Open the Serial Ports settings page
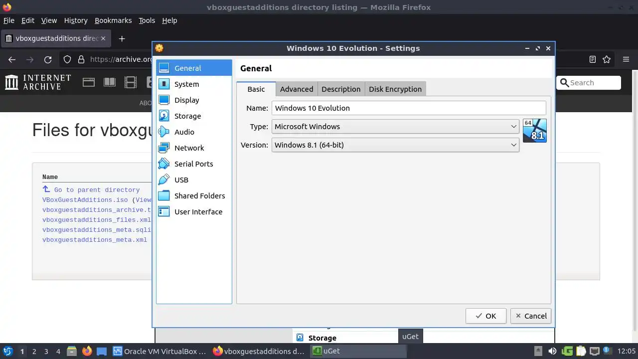This screenshot has height=359, width=638. point(194,164)
